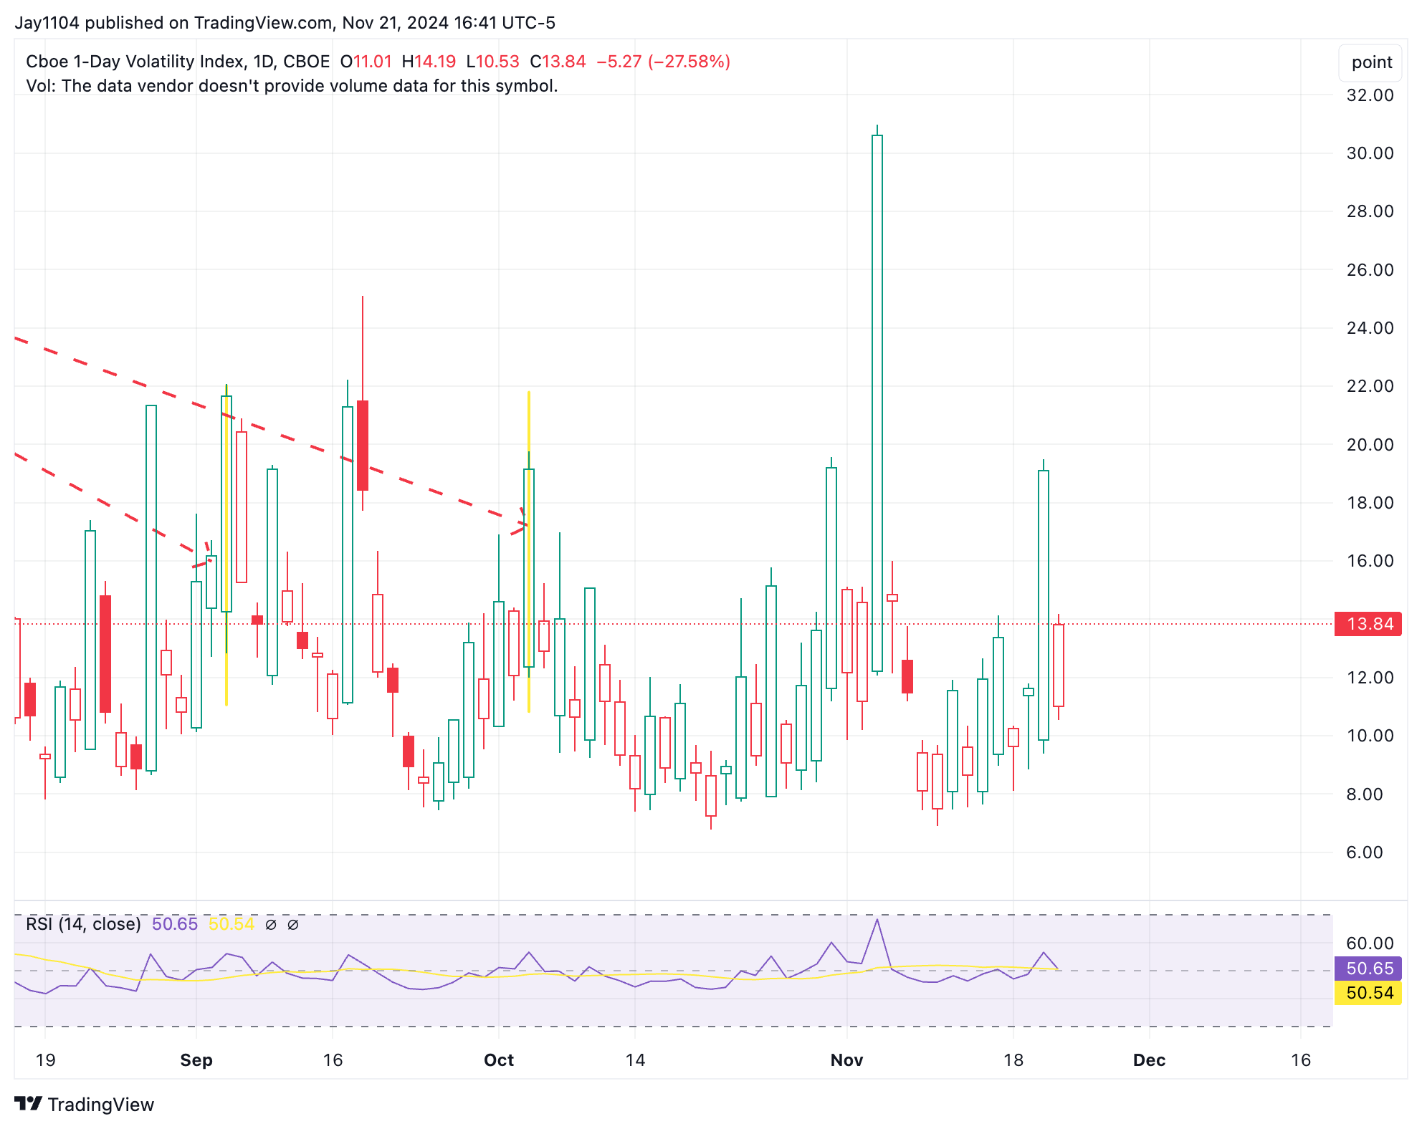The image size is (1422, 1129).
Task: Click the TradingView logo icon
Action: (x=29, y=1104)
